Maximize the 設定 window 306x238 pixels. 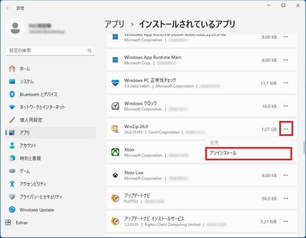283,6
